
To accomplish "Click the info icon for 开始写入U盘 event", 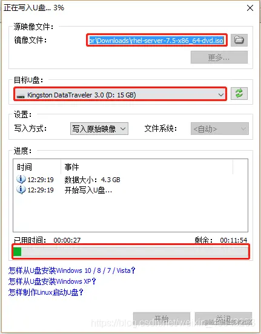I will pyautogui.click(x=21, y=189).
